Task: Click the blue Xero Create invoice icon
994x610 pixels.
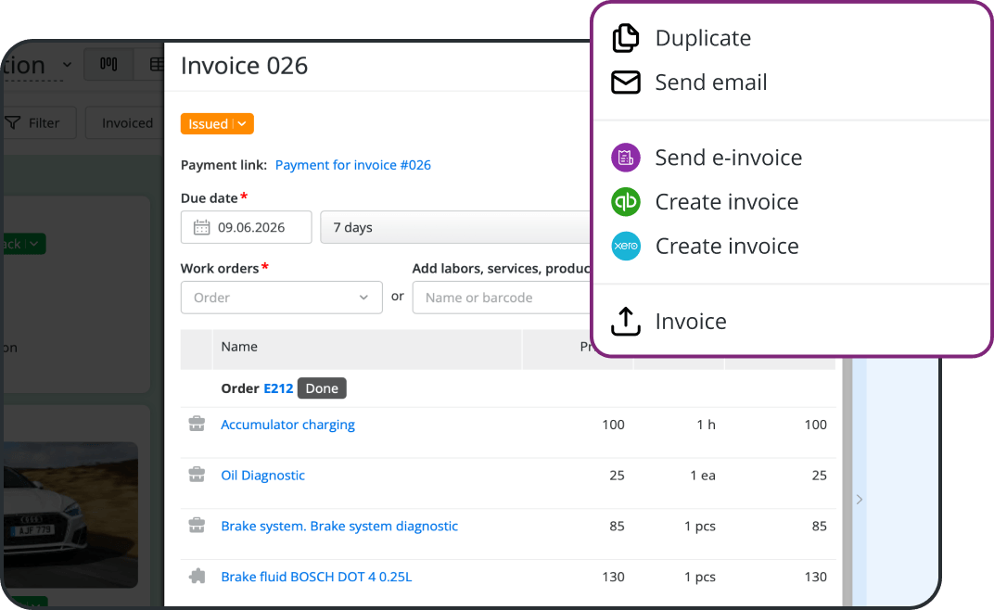Action: click(x=626, y=246)
